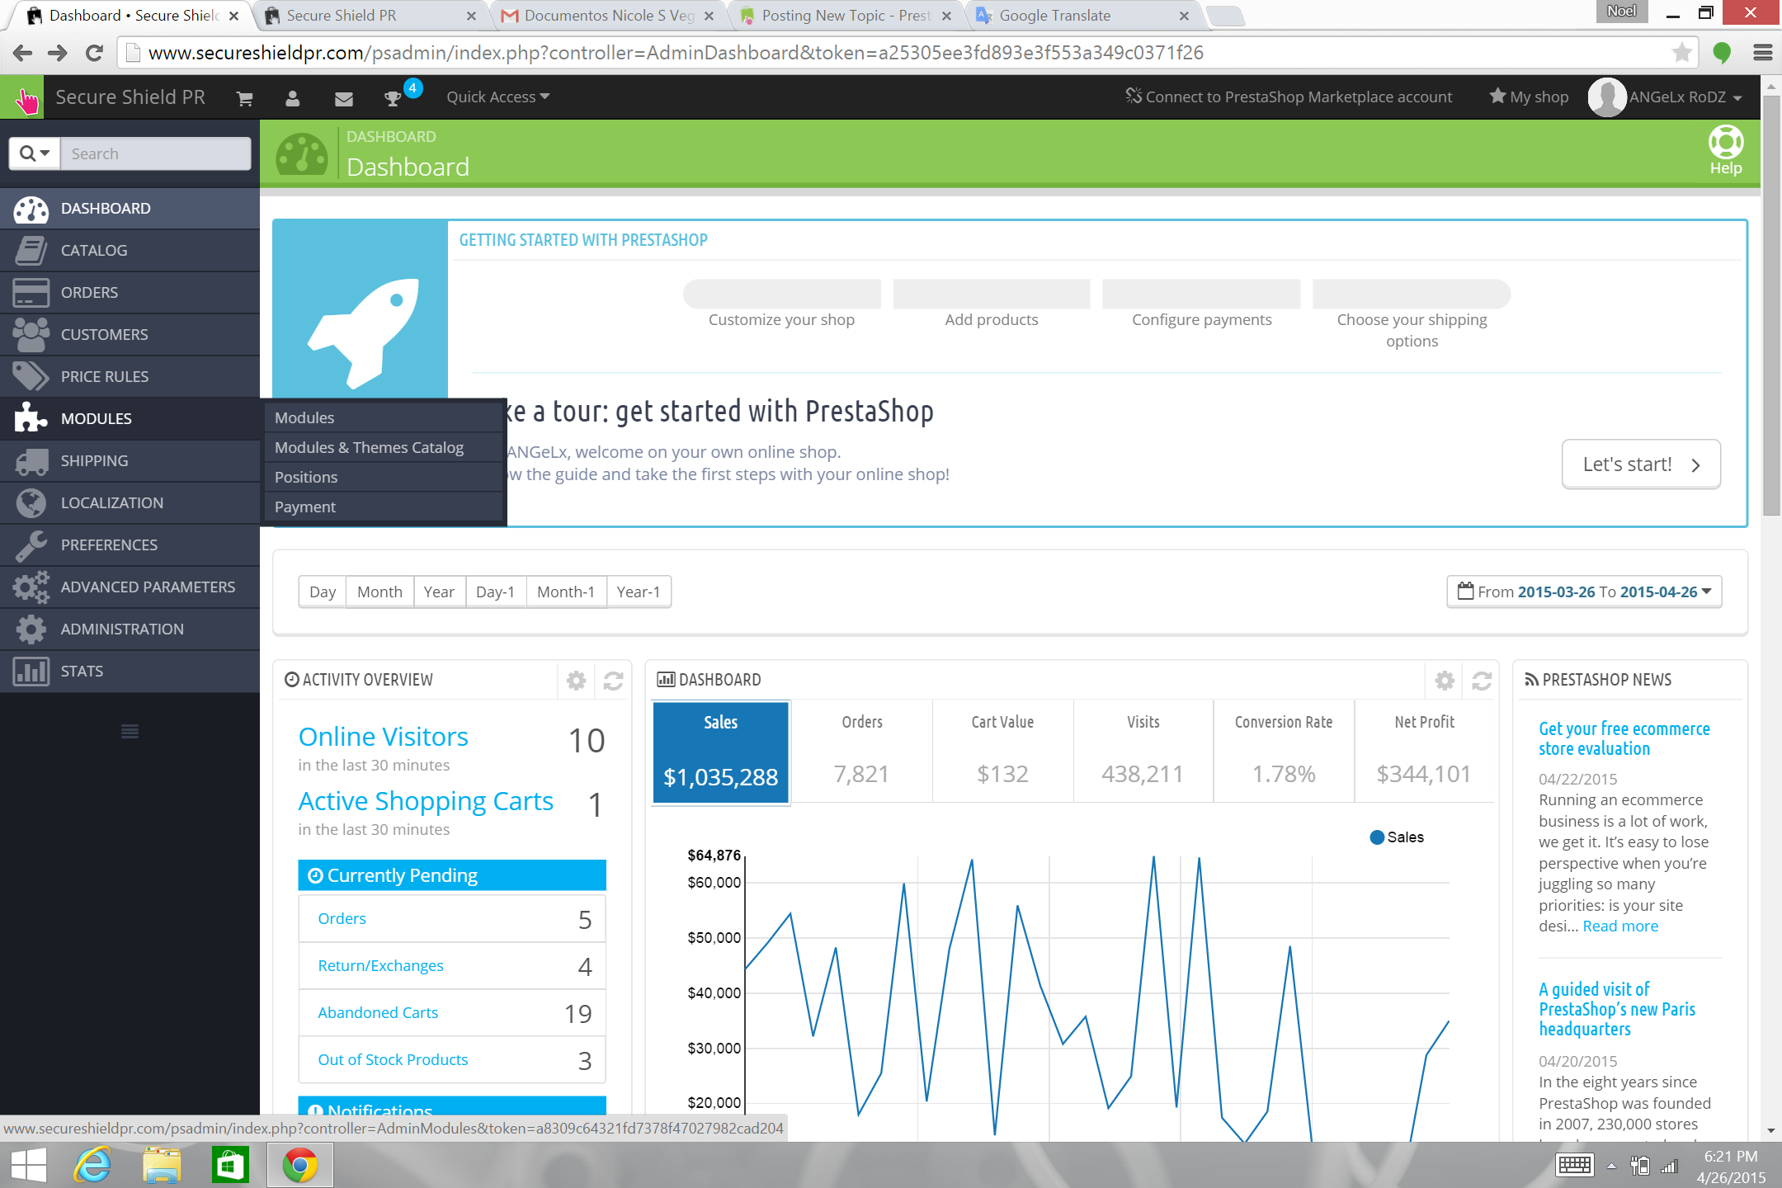Refresh the Activity Overview panel
Screen dimensions: 1782x1188
(613, 681)
